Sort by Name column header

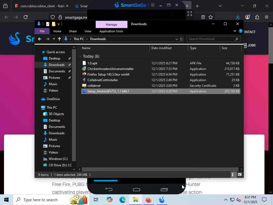[115, 48]
